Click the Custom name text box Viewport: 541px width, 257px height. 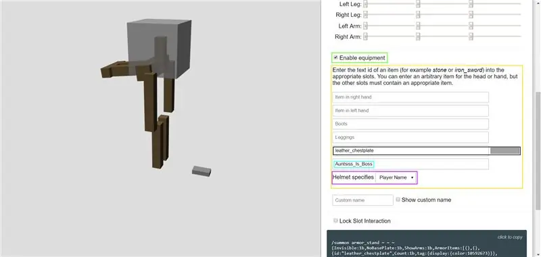pyautogui.click(x=362, y=200)
